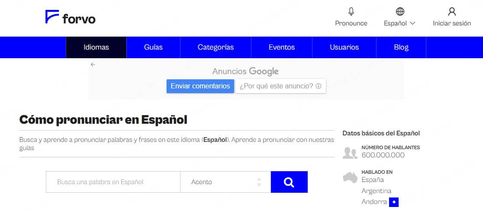Click the info icon next to ¿Por qué este anuncio?
Image resolution: width=483 pixels, height=210 pixels.
(x=319, y=86)
